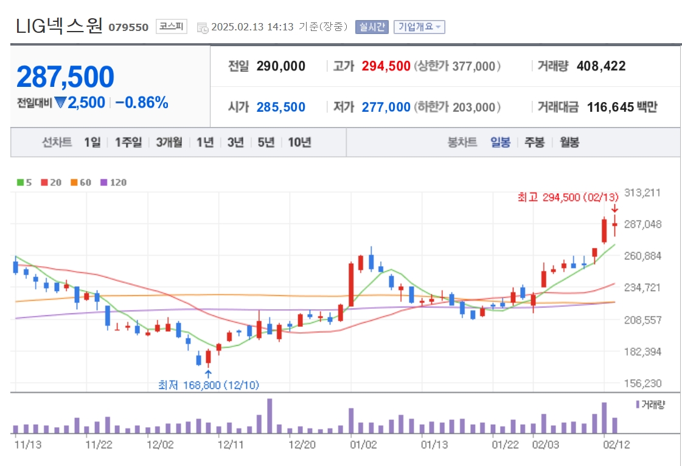Click the upper limit text 상한가 377,000
This screenshot has width=682, height=466.
[457, 66]
